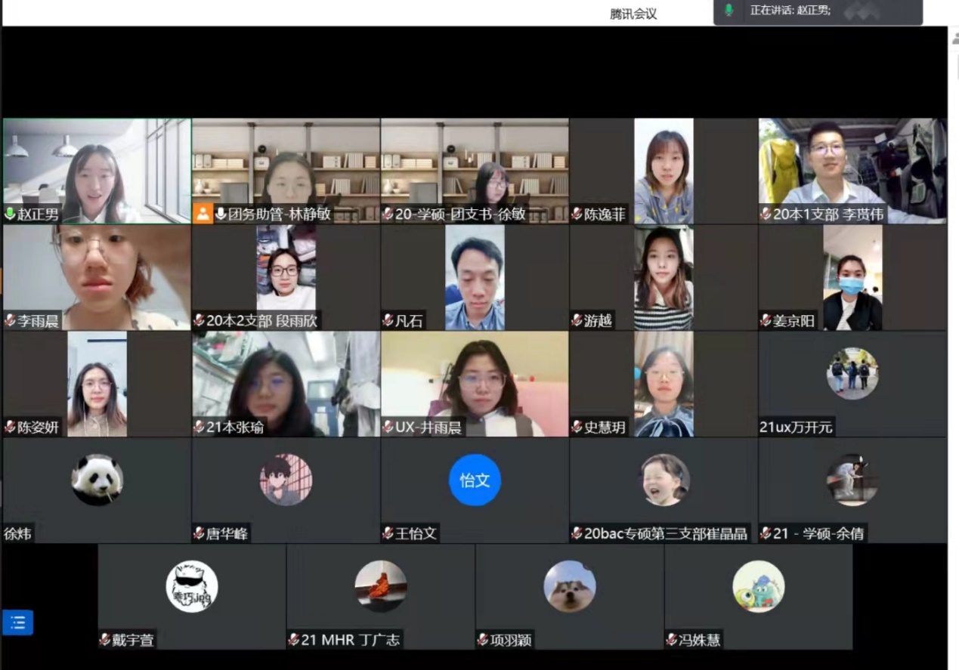Click the mic icon beside 陈逸菲's name

point(577,215)
